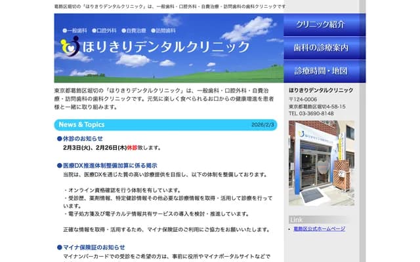This screenshot has height=262, width=420.
Task: Click the bullet icon beside 医療DX推進体制整備加算
Action: coord(59,166)
